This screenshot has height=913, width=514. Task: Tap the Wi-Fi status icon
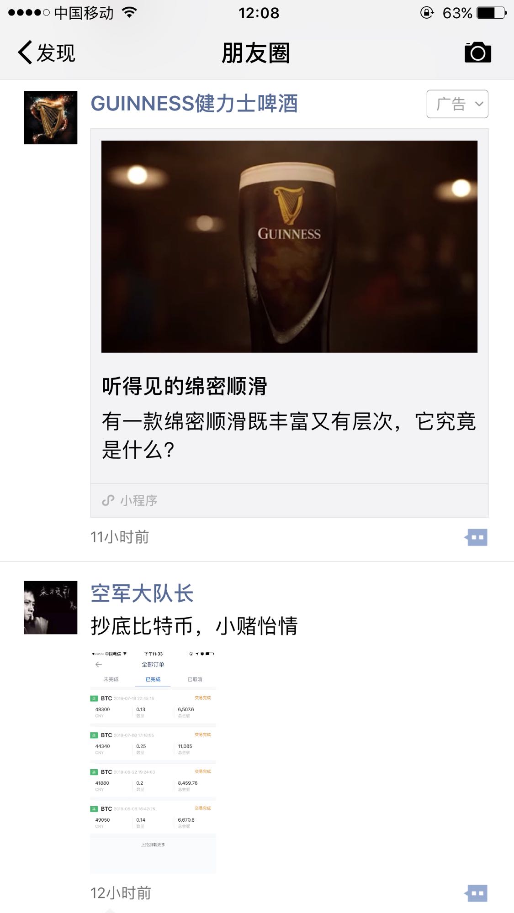[130, 13]
